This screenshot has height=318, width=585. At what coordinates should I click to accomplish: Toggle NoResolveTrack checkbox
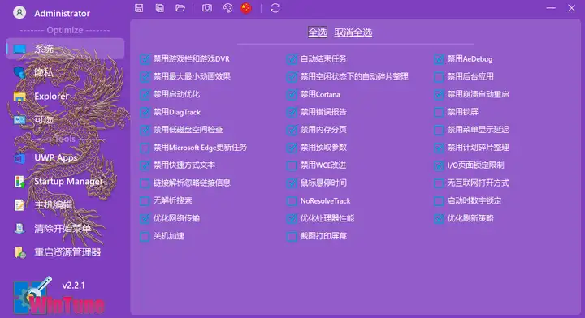[292, 200]
